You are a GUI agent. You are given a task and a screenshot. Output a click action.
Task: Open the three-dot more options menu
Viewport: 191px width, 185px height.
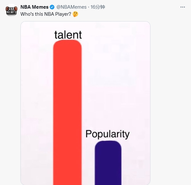pos(183,7)
